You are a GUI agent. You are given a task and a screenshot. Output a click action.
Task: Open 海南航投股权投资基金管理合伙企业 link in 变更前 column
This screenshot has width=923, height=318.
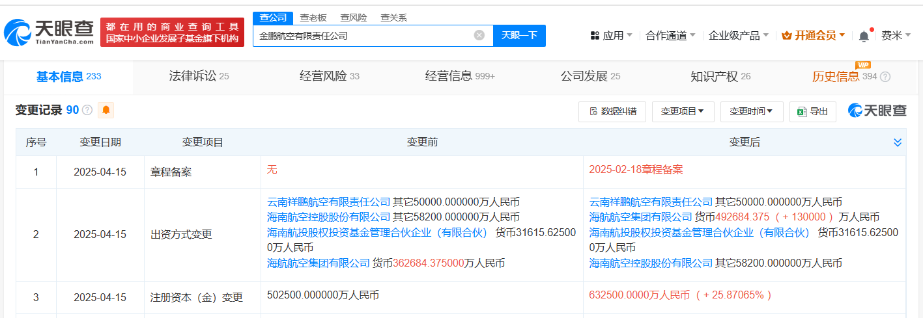(377, 233)
